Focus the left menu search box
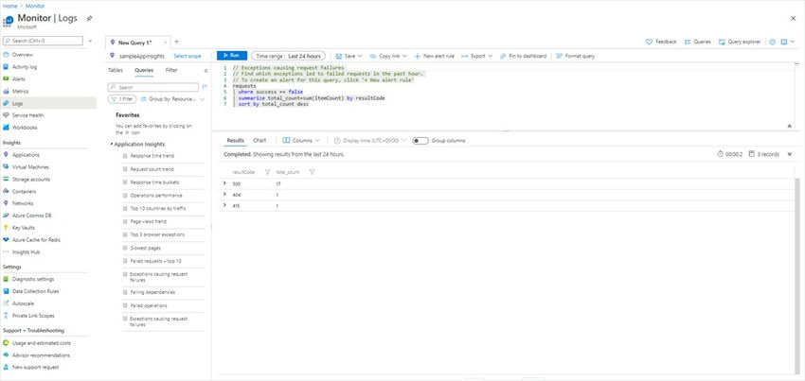Image resolution: width=805 pixels, height=381 pixels. [43, 41]
